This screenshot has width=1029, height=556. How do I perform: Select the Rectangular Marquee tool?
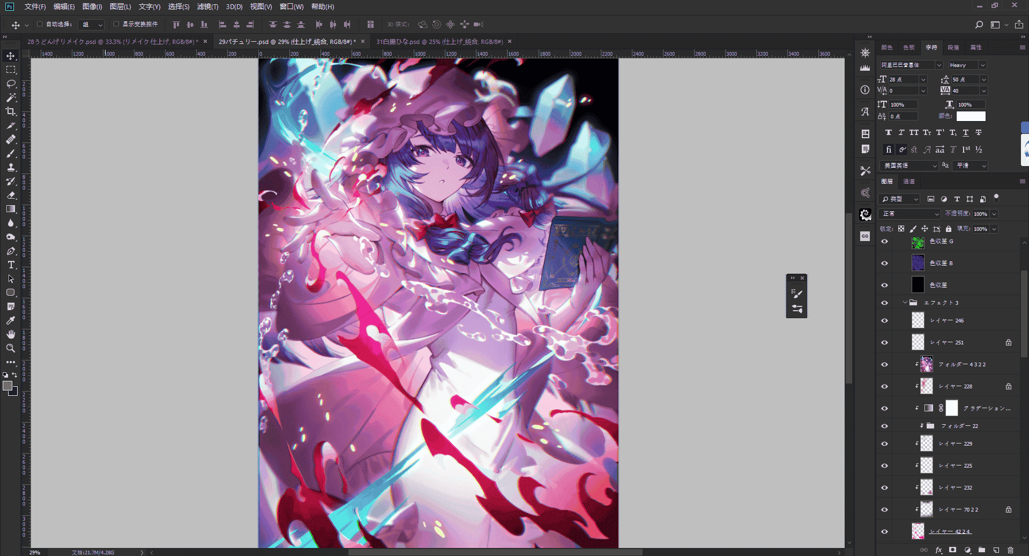click(x=11, y=70)
